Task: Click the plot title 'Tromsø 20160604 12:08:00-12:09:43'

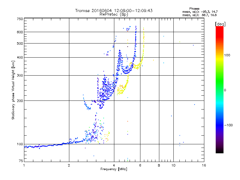Action: tap(114, 10)
